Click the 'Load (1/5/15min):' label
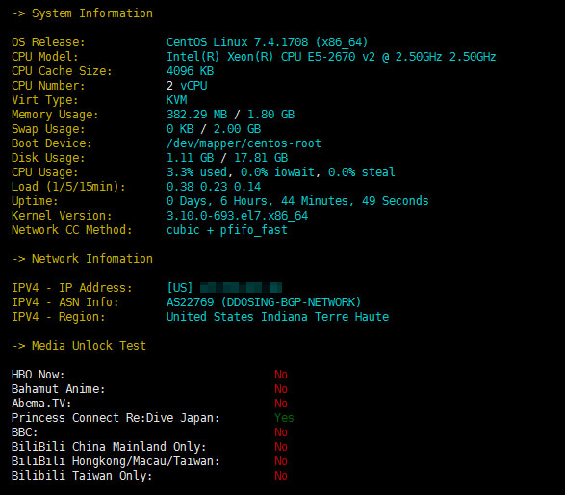Image resolution: width=565 pixels, height=495 pixels. pos(68,187)
